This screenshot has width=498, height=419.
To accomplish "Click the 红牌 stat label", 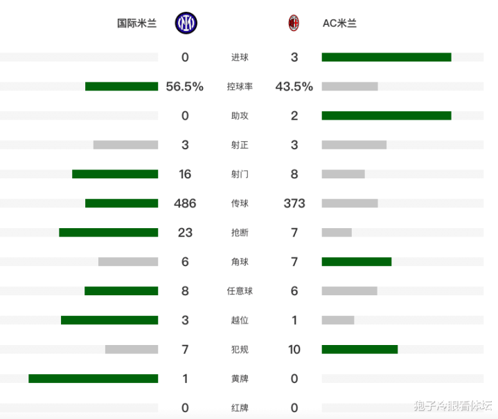I will point(240,408).
